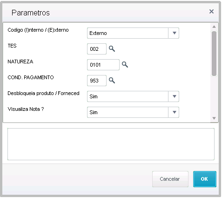The width and height of the screenshot is (222, 198).
Task: Close the Parametros dialog with X
Action: [211, 12]
